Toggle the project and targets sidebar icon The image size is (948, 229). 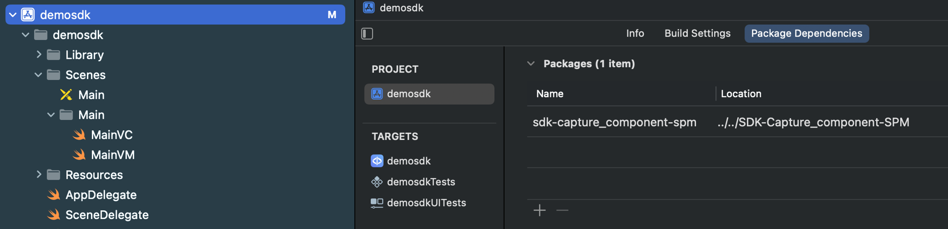tap(367, 34)
